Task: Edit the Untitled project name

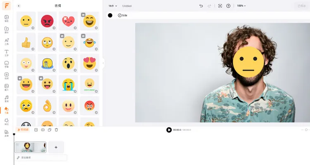Action: [127, 6]
